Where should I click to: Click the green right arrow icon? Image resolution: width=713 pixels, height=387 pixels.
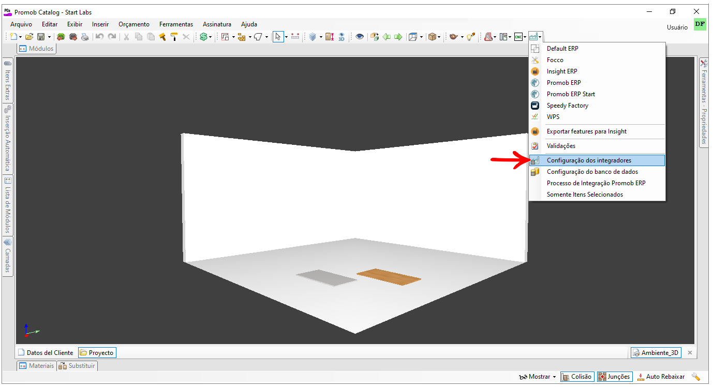[x=398, y=37]
